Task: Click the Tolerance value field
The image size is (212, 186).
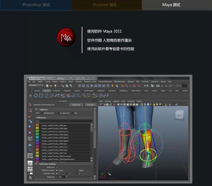Action: click(x=60, y=177)
